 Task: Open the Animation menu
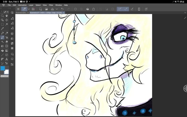[x=22, y=5]
